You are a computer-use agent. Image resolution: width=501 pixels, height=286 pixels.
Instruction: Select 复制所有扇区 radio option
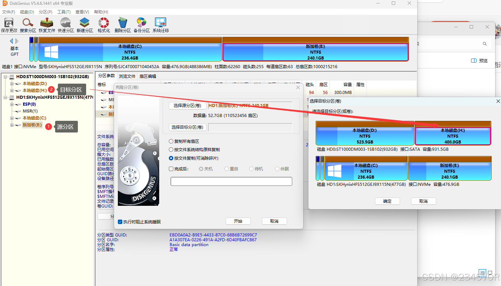pos(171,141)
